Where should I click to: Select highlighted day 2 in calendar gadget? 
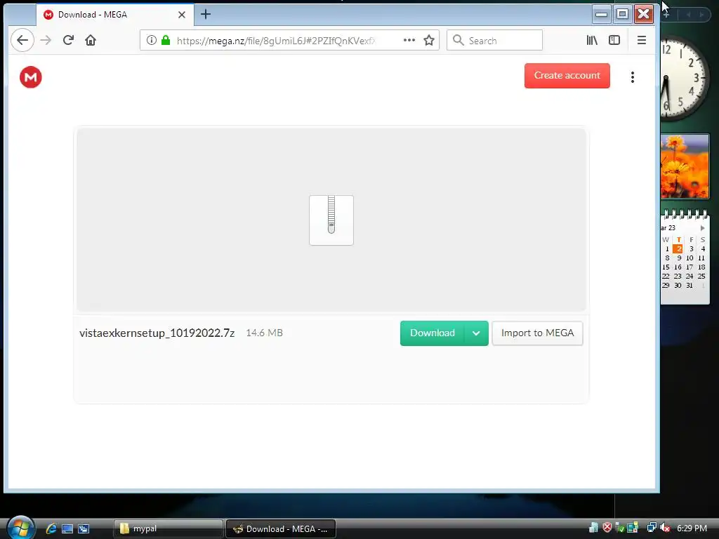pos(678,249)
